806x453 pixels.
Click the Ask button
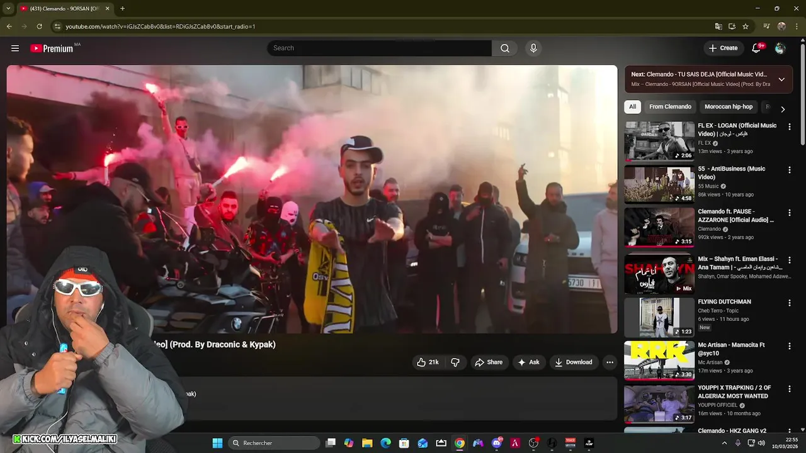(x=529, y=362)
